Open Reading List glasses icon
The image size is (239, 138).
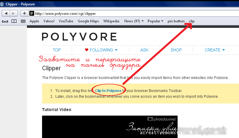click(5, 21)
